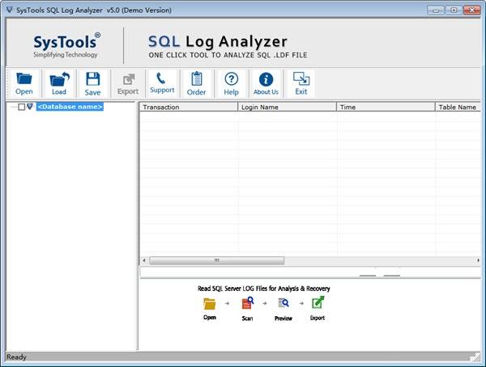
Task: Sort by the Transaction column header
Action: [x=188, y=107]
